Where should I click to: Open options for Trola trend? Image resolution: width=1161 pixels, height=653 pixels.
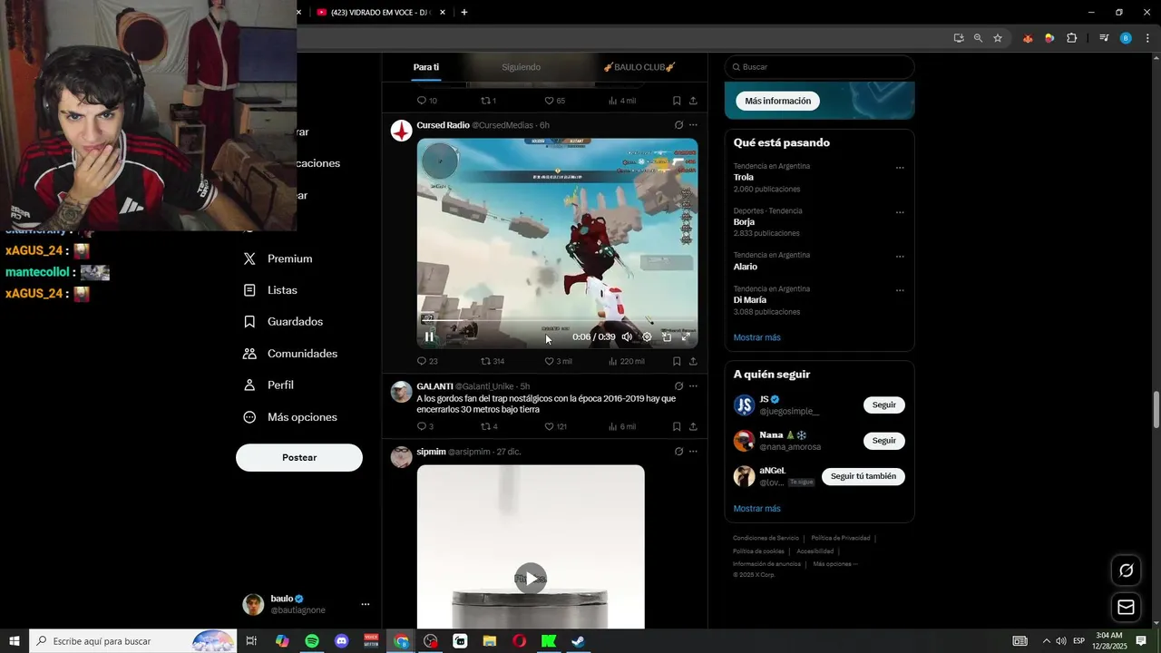[x=900, y=168]
